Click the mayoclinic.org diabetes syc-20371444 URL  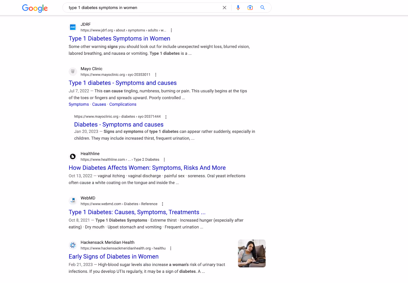tap(117, 117)
